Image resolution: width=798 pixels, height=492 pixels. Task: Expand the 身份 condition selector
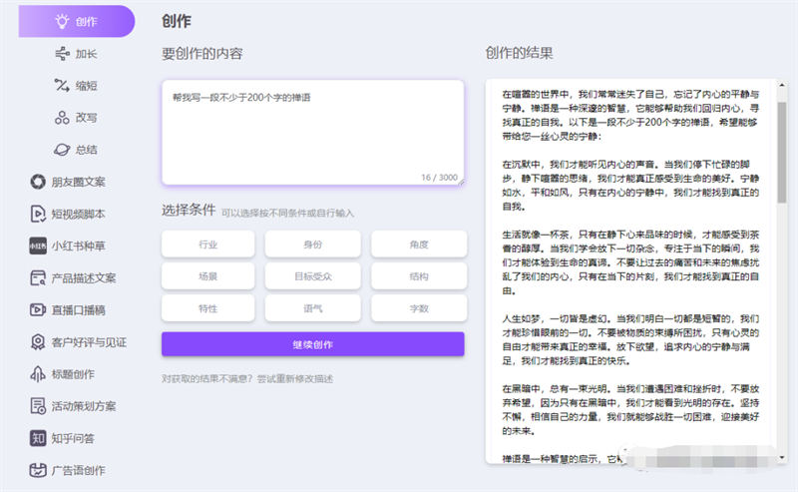click(313, 244)
